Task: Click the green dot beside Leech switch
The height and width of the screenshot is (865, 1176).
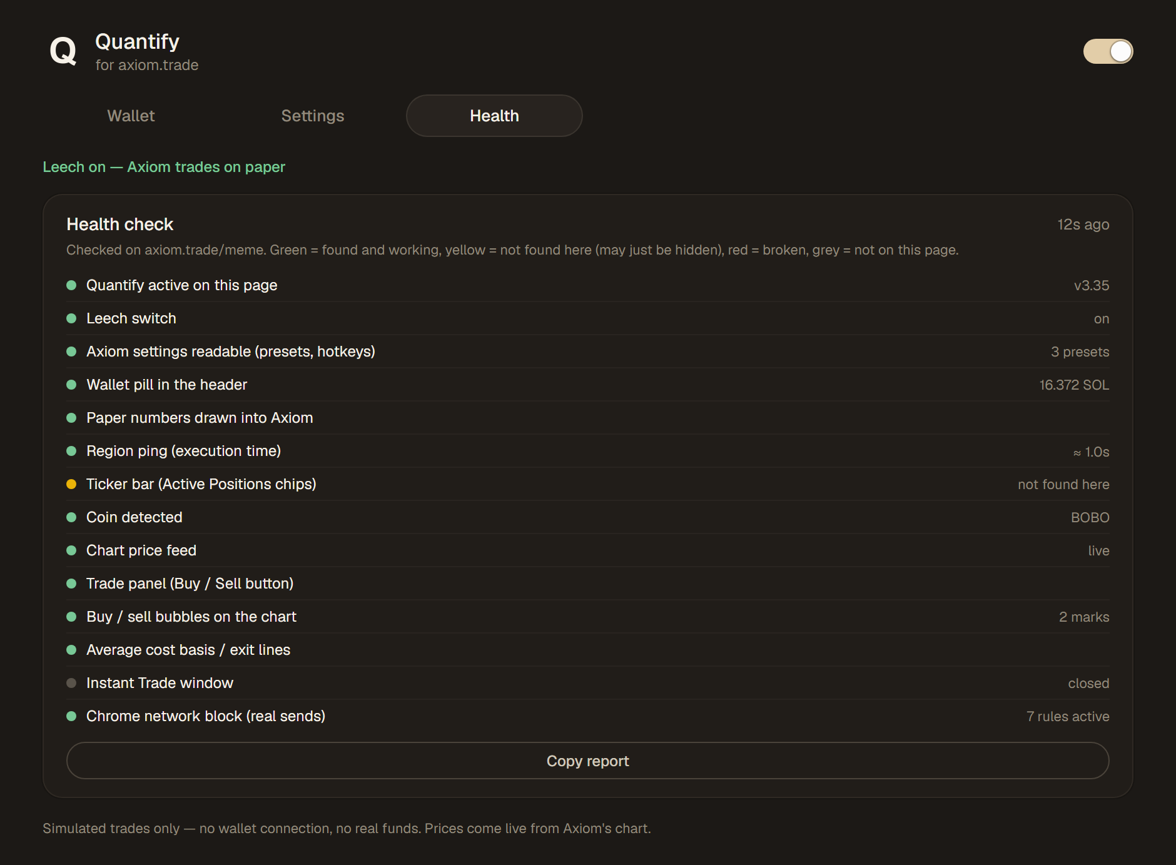Action: pos(71,318)
